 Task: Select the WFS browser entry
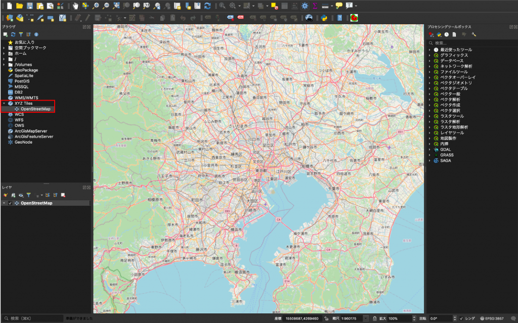coord(19,120)
